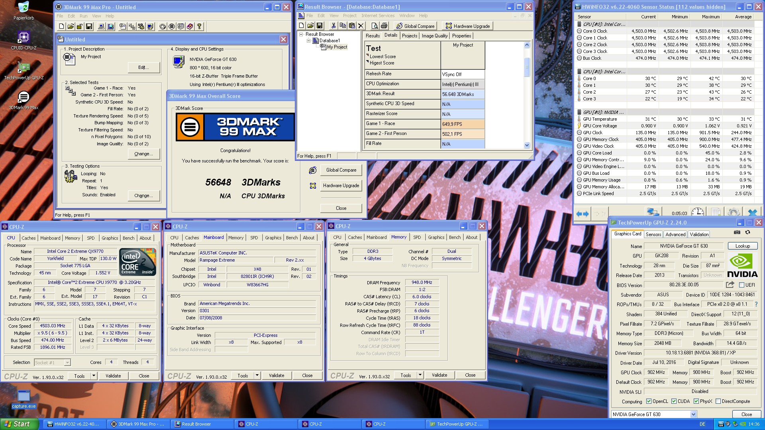Open SPD tab in CPU-Z Memory window

click(x=417, y=237)
